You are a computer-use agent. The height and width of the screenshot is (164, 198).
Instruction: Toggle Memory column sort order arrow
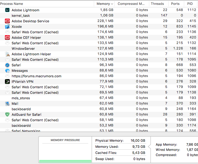112,4
